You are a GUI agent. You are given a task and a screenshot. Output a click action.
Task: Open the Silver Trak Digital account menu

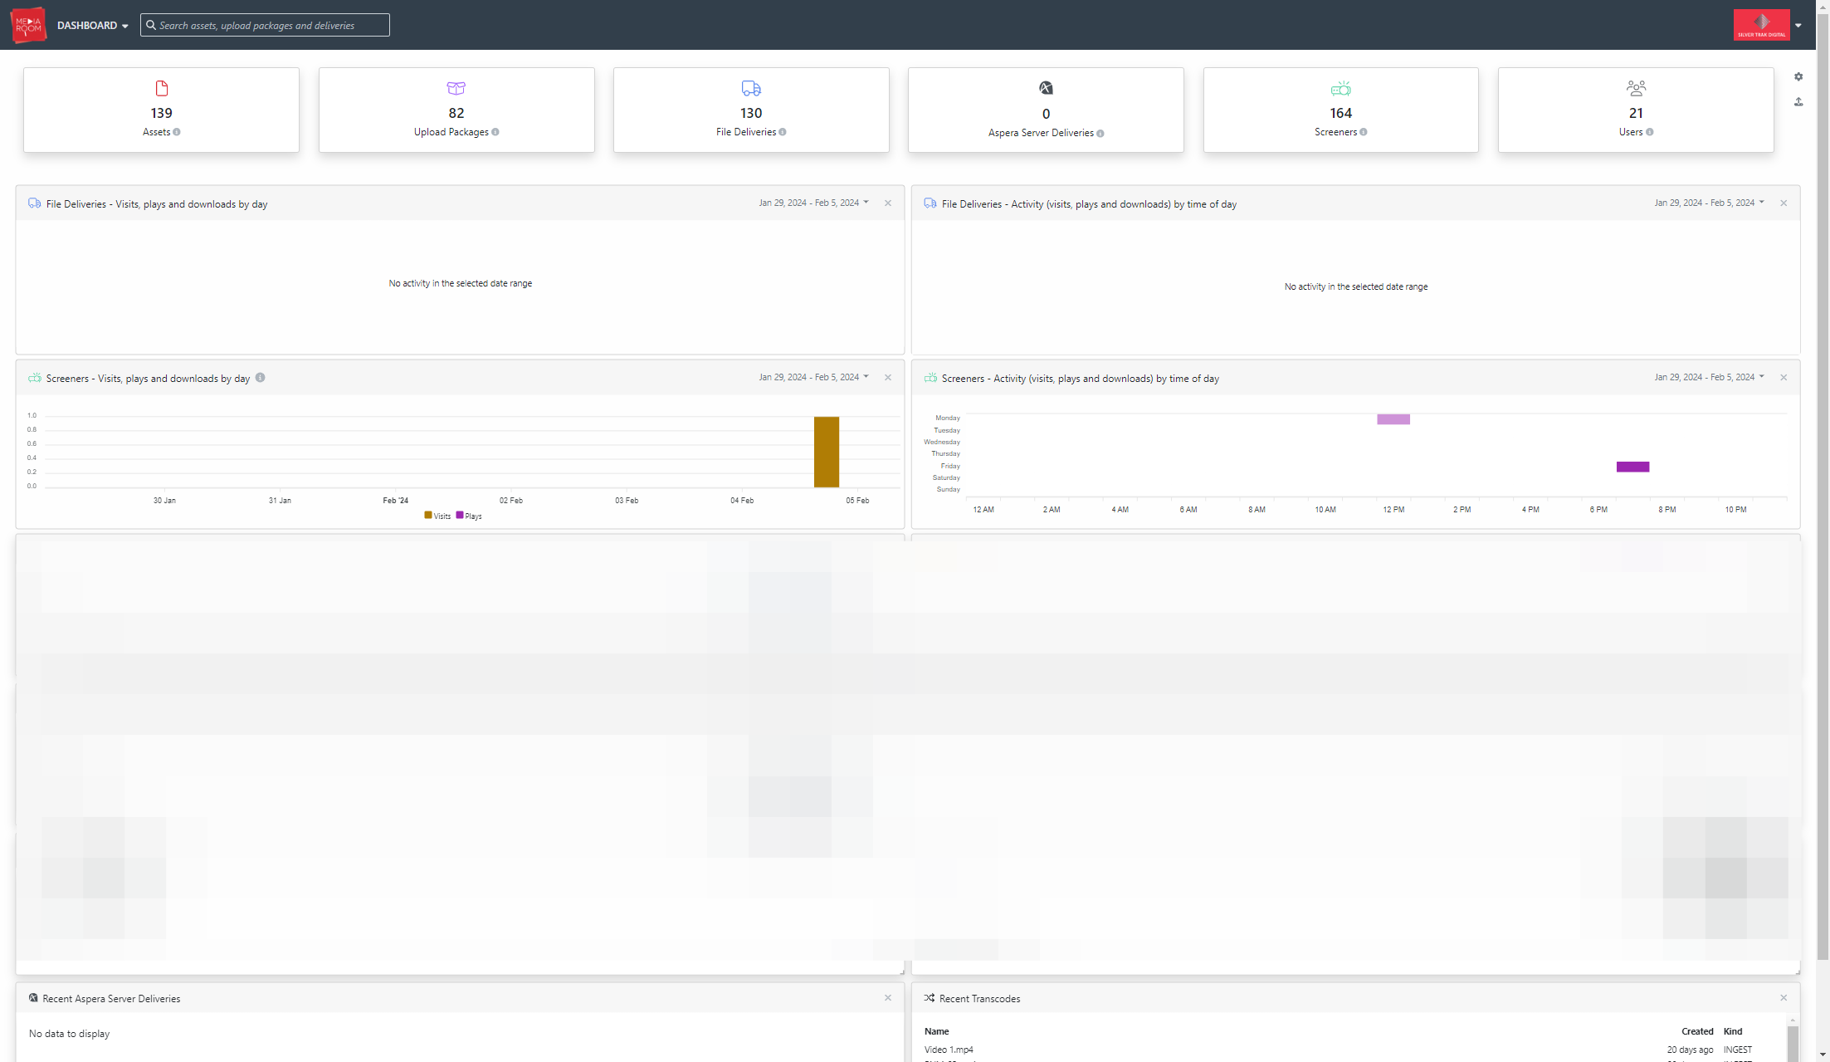[1768, 25]
